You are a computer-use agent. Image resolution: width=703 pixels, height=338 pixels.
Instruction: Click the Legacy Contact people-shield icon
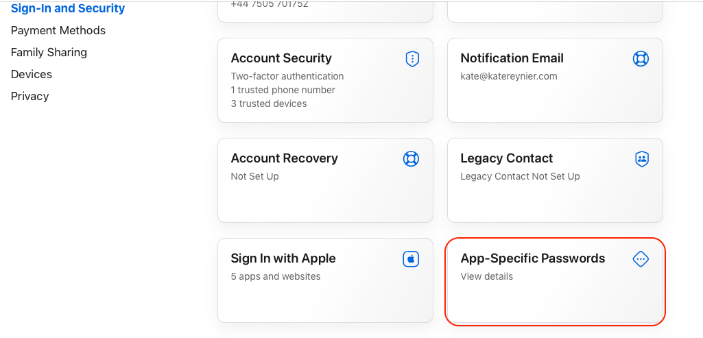click(642, 158)
